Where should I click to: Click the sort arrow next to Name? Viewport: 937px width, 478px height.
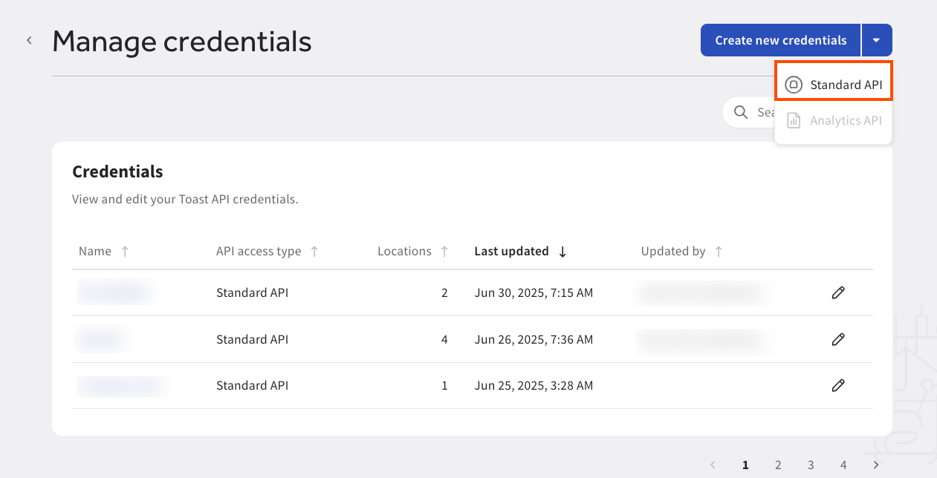click(x=125, y=252)
